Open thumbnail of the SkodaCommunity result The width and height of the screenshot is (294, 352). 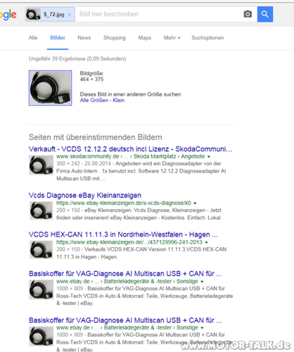tap(41, 165)
